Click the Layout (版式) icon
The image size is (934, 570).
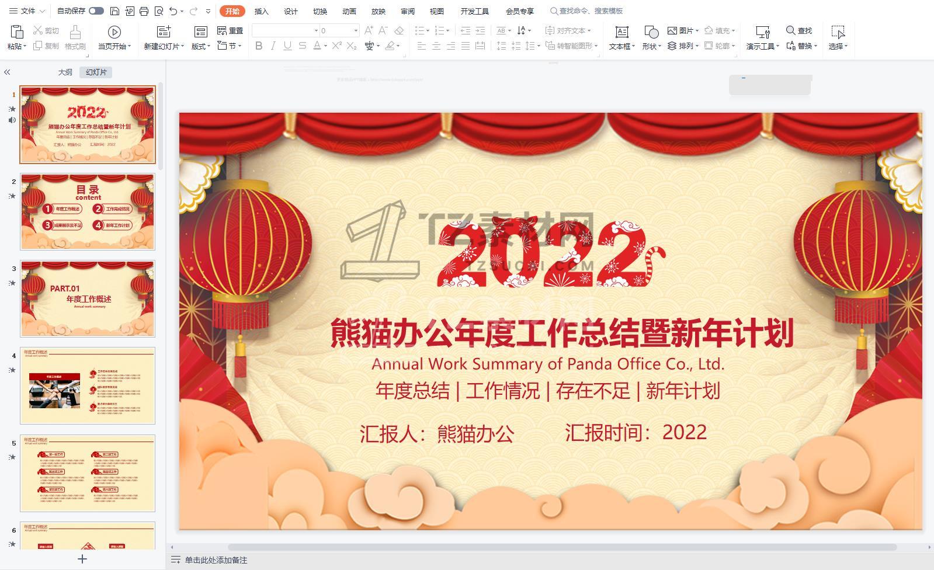[200, 32]
